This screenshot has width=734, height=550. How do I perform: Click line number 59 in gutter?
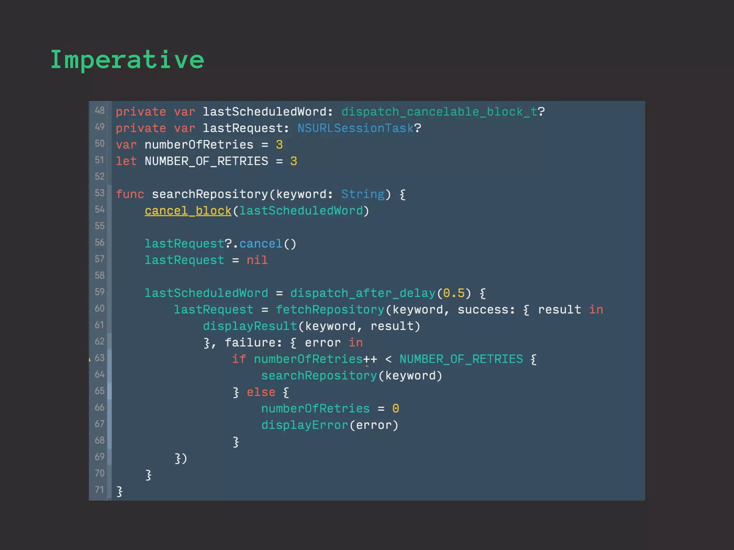point(100,292)
